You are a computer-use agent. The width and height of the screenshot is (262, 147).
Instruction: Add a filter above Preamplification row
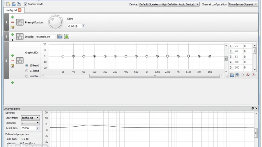[12, 17]
